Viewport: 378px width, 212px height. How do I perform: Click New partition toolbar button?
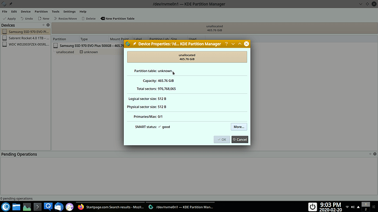tap(44, 19)
